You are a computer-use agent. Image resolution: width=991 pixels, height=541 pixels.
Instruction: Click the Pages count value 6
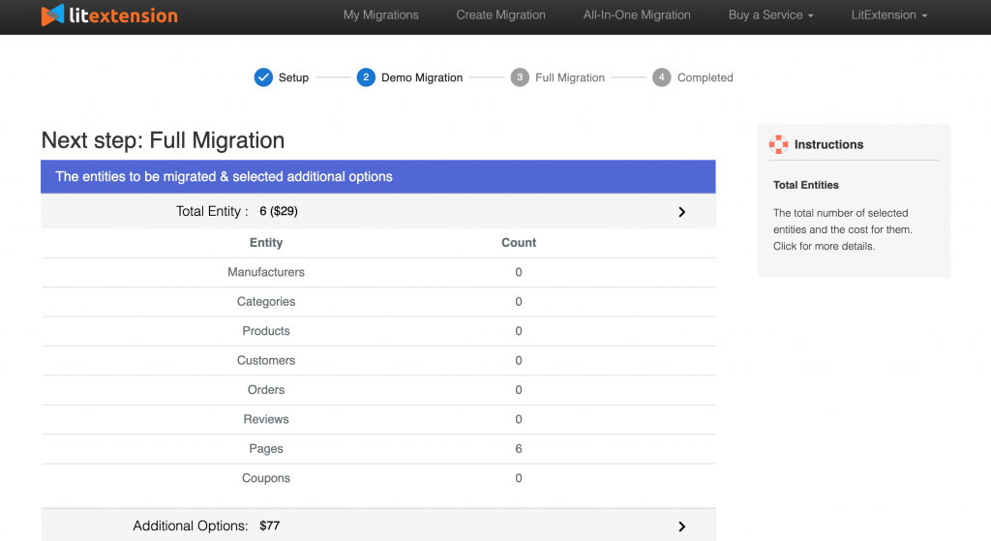519,449
